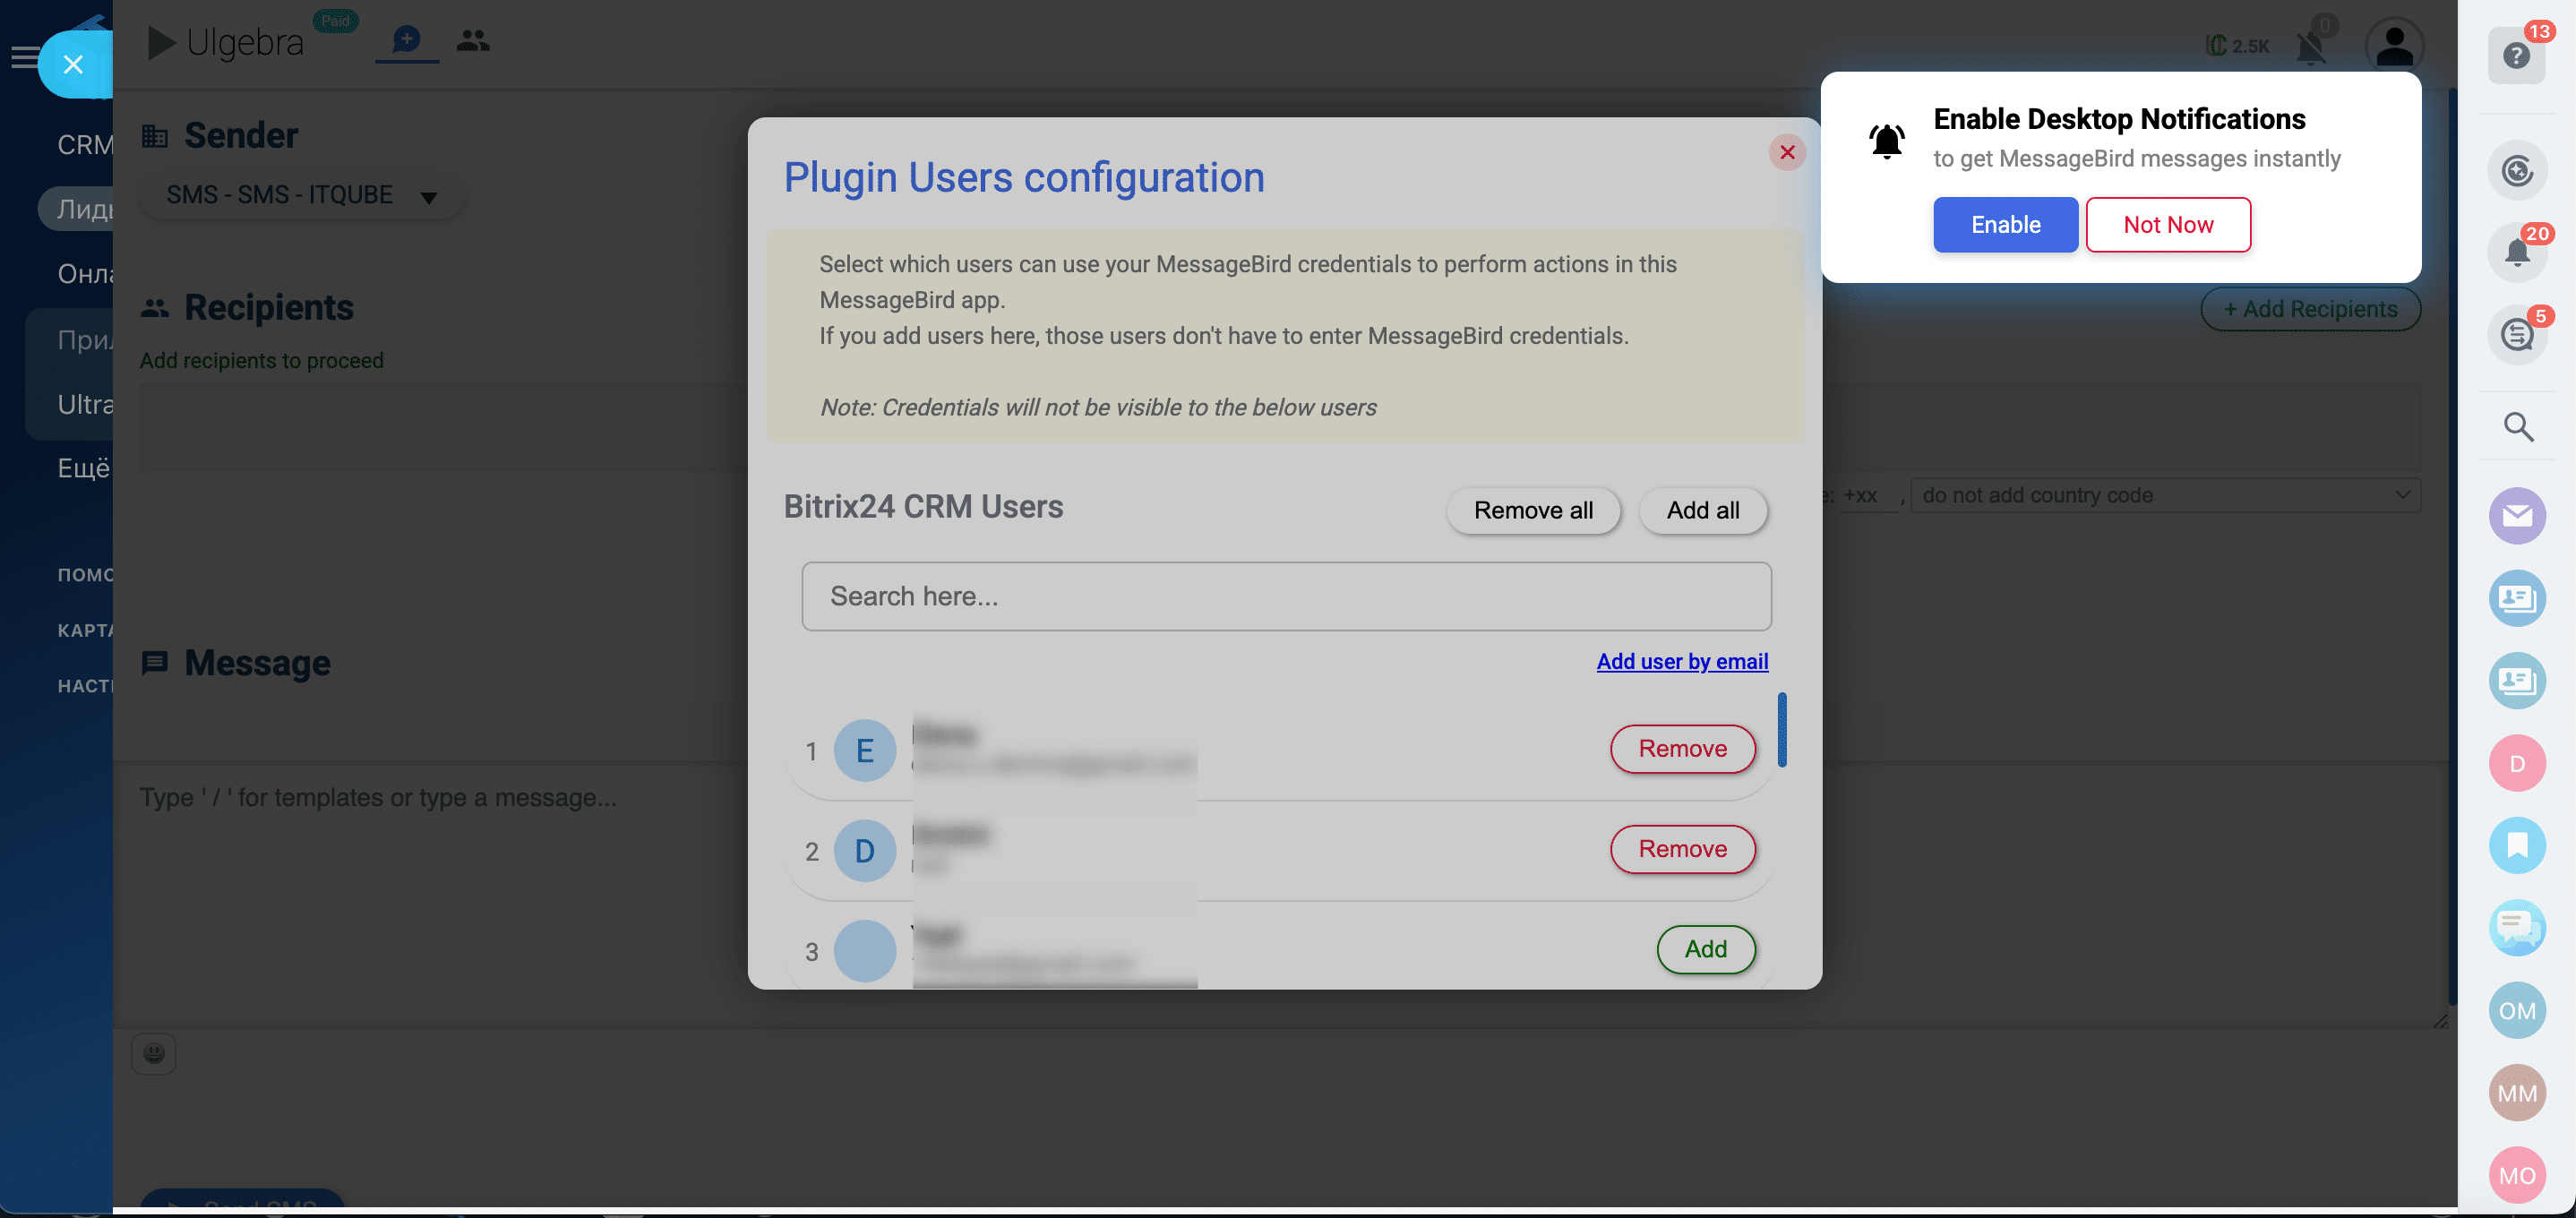Click the Recipients section icon

[155, 308]
